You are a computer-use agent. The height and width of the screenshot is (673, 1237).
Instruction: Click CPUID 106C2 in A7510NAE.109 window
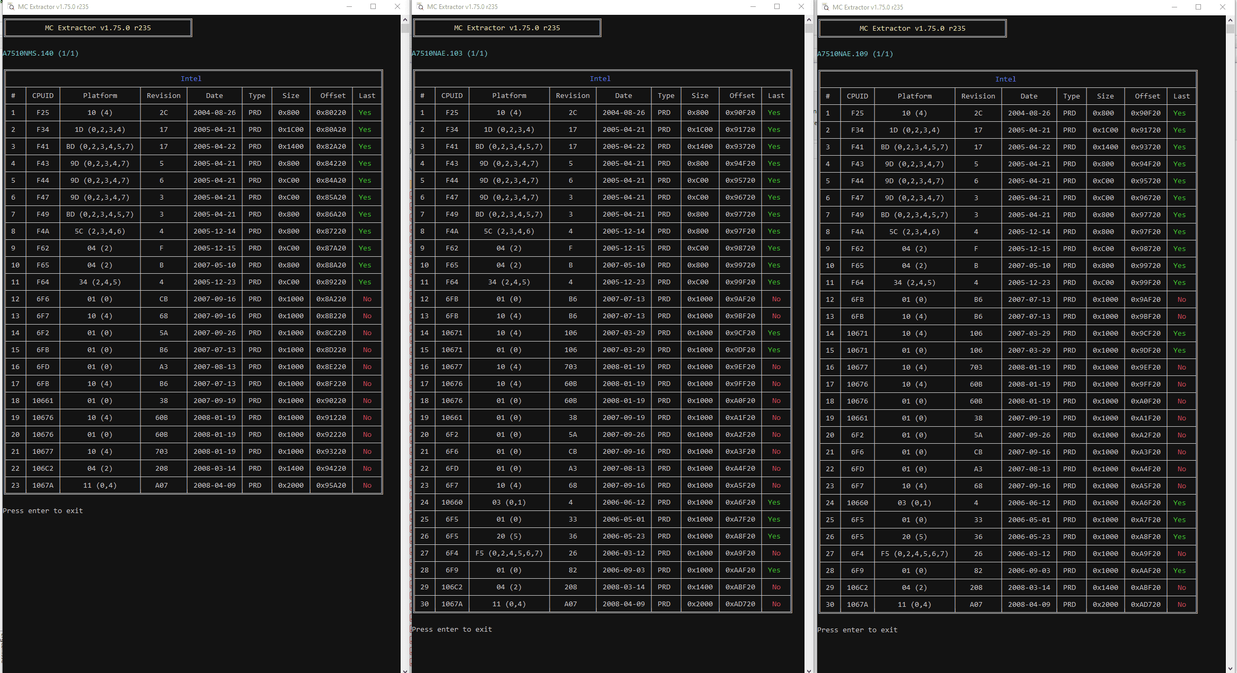[x=858, y=588]
